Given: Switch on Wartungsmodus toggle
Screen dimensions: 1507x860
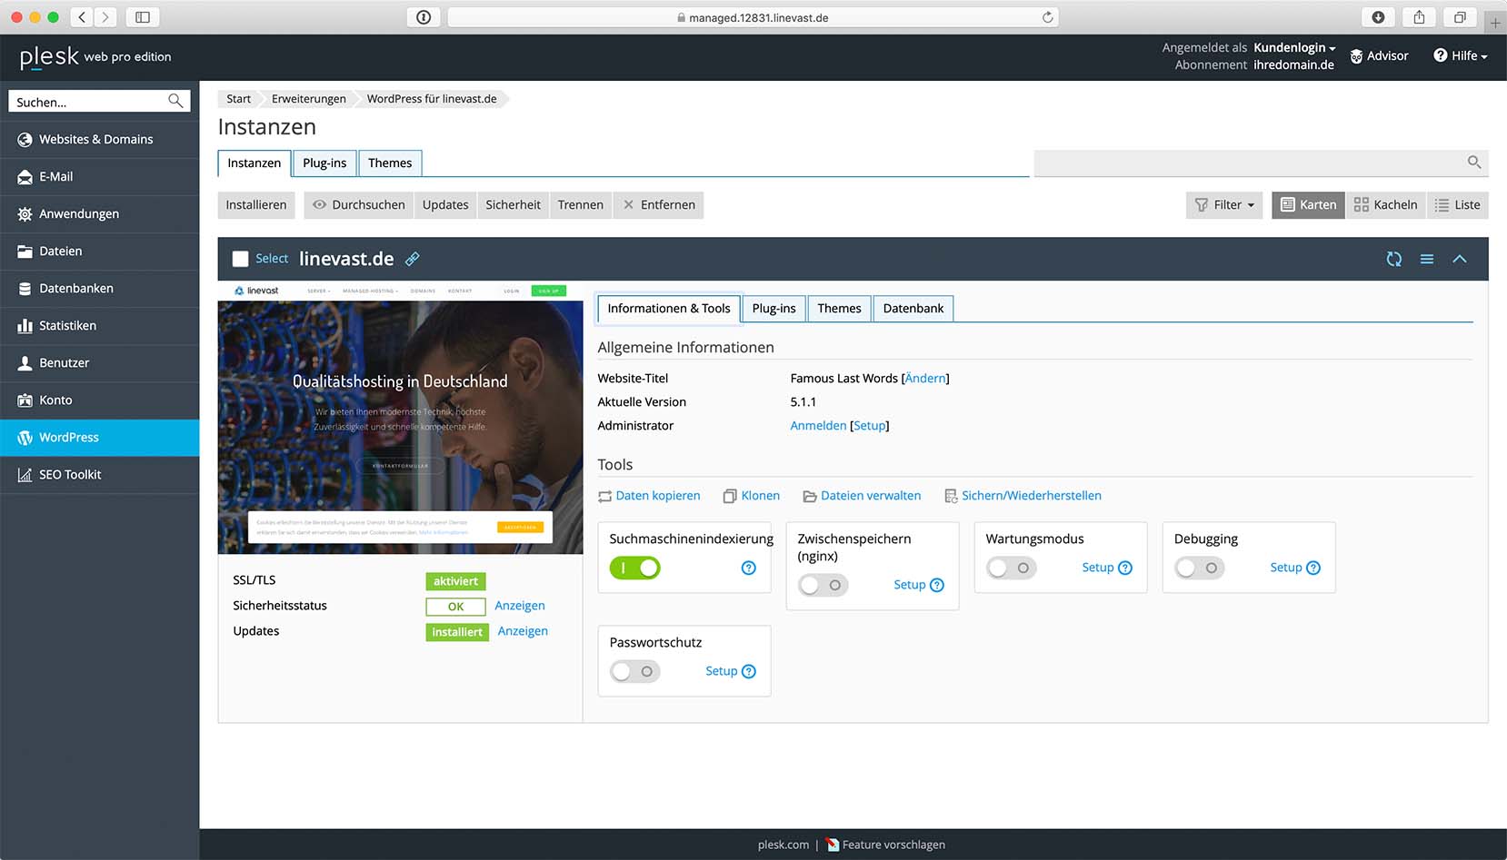Looking at the screenshot, I should click(x=1011, y=568).
